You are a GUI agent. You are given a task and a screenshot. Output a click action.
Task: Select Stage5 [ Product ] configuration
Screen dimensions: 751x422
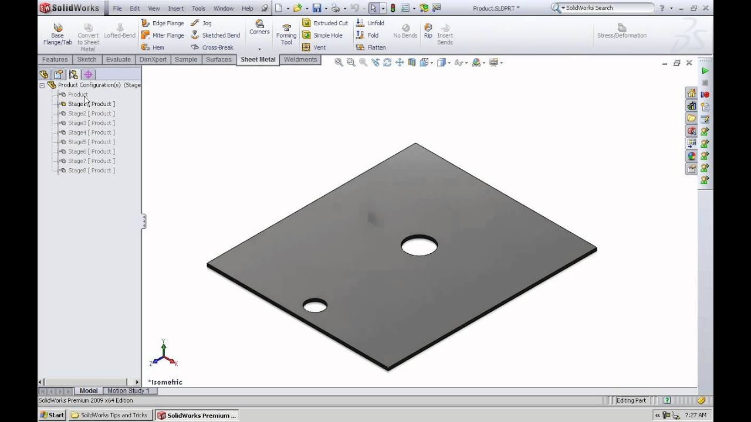pos(92,142)
